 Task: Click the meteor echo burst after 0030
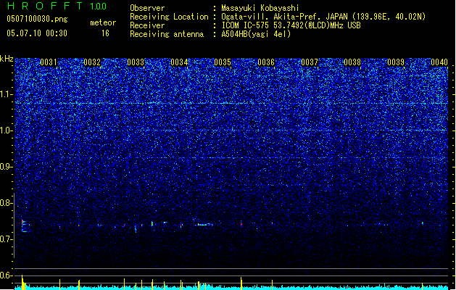coord(25,226)
